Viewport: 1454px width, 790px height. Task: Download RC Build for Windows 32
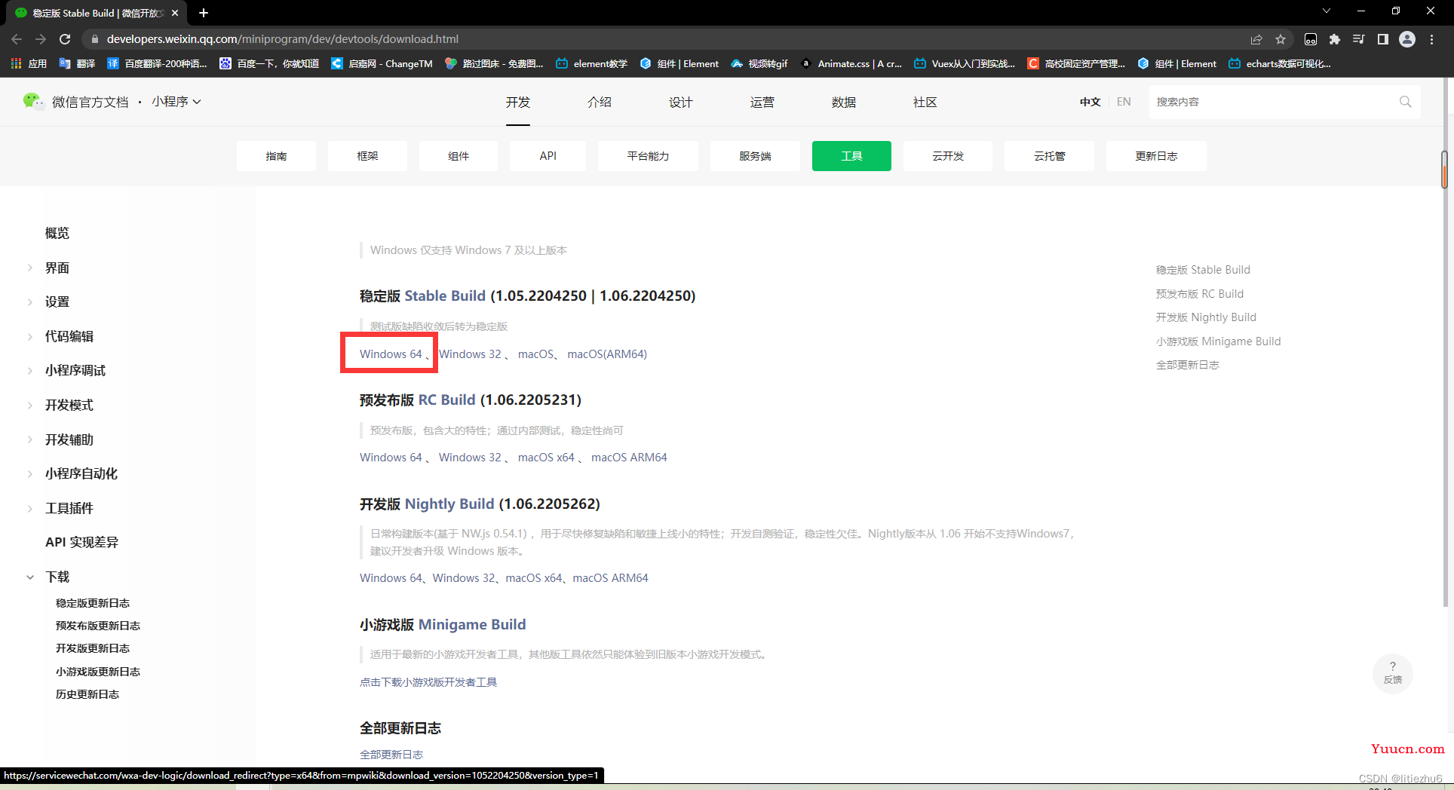click(x=470, y=457)
